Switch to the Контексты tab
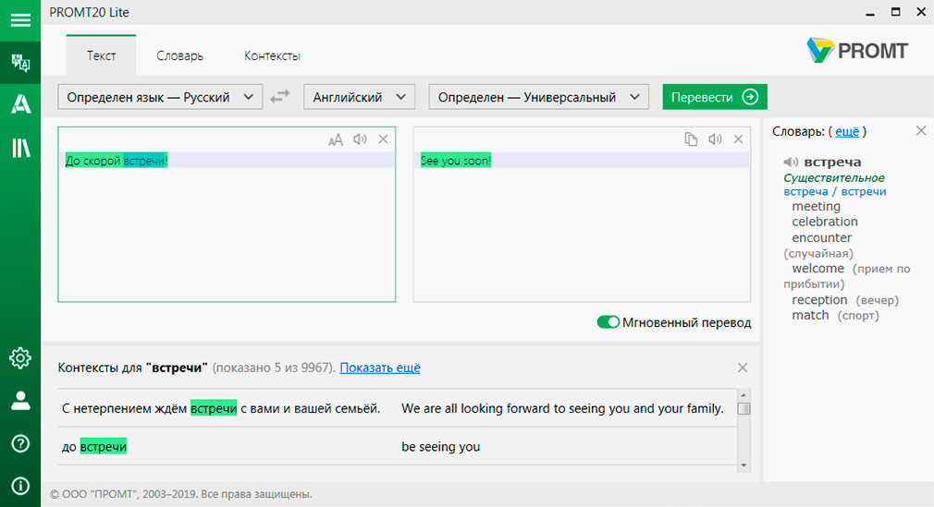The width and height of the screenshot is (934, 507). coord(272,55)
